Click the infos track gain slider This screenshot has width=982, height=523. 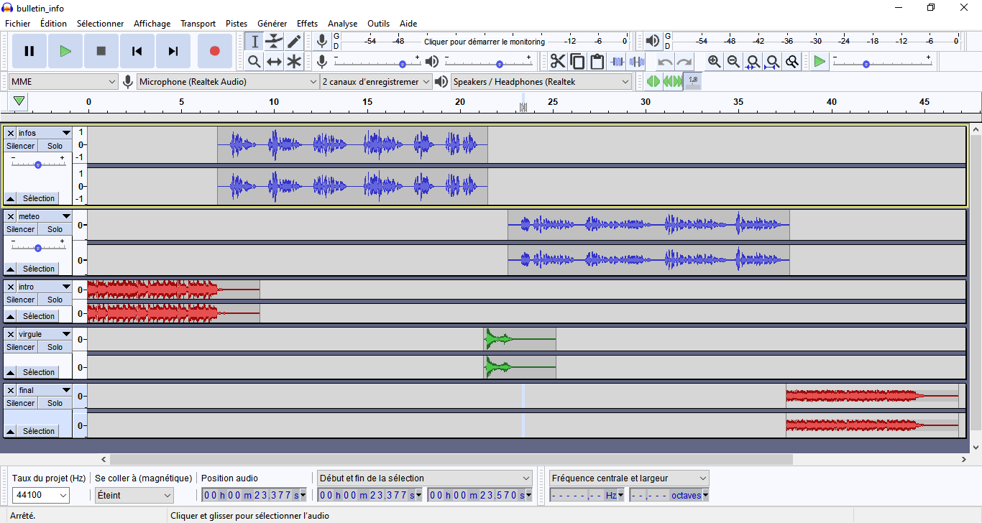(38, 165)
